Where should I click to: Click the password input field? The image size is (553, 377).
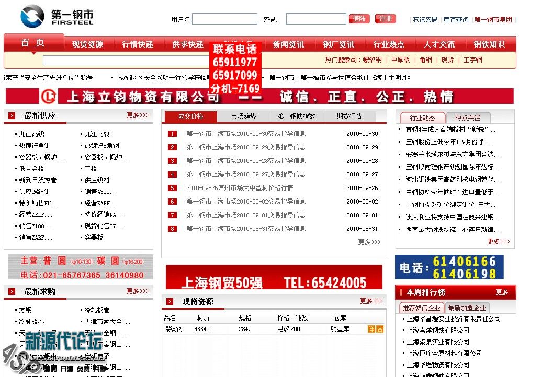(x=316, y=19)
